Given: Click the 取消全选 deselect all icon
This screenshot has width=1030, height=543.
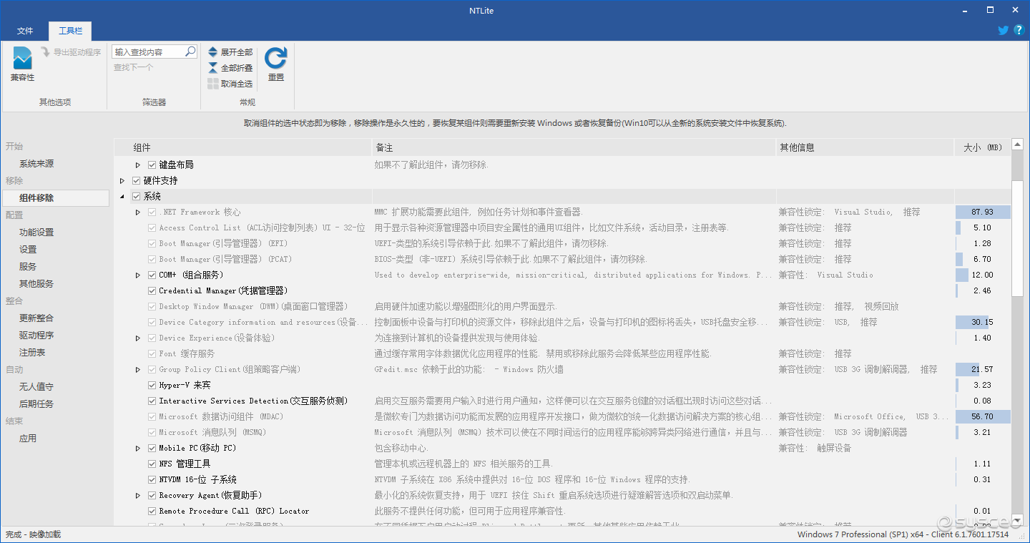Looking at the screenshot, I should pyautogui.click(x=213, y=84).
